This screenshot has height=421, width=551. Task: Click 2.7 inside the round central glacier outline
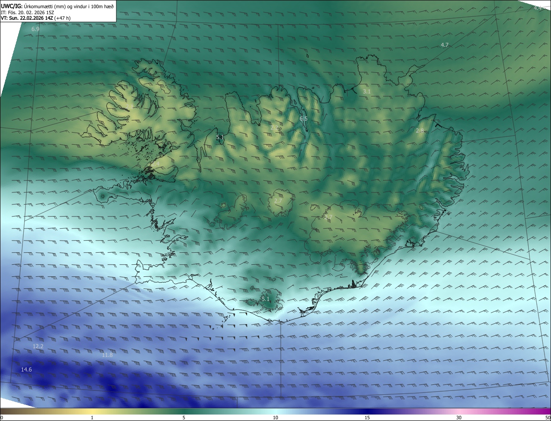[278, 201]
